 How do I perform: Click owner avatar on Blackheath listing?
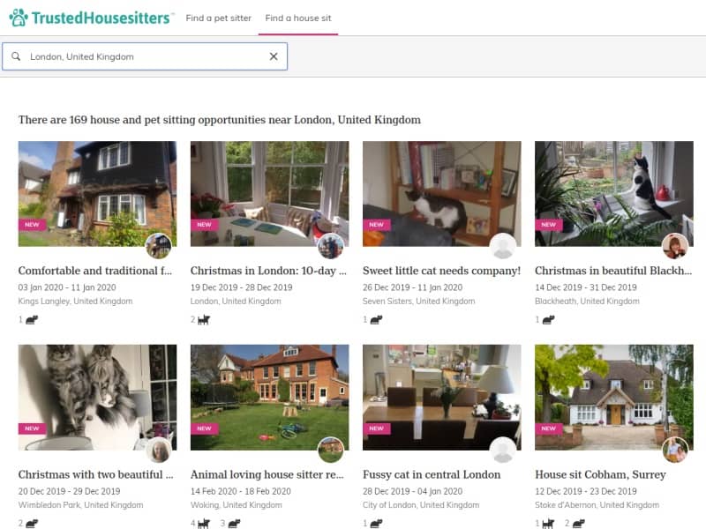click(x=675, y=246)
